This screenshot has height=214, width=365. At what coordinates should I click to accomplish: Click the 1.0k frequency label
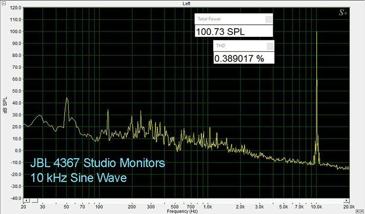[x=207, y=207]
